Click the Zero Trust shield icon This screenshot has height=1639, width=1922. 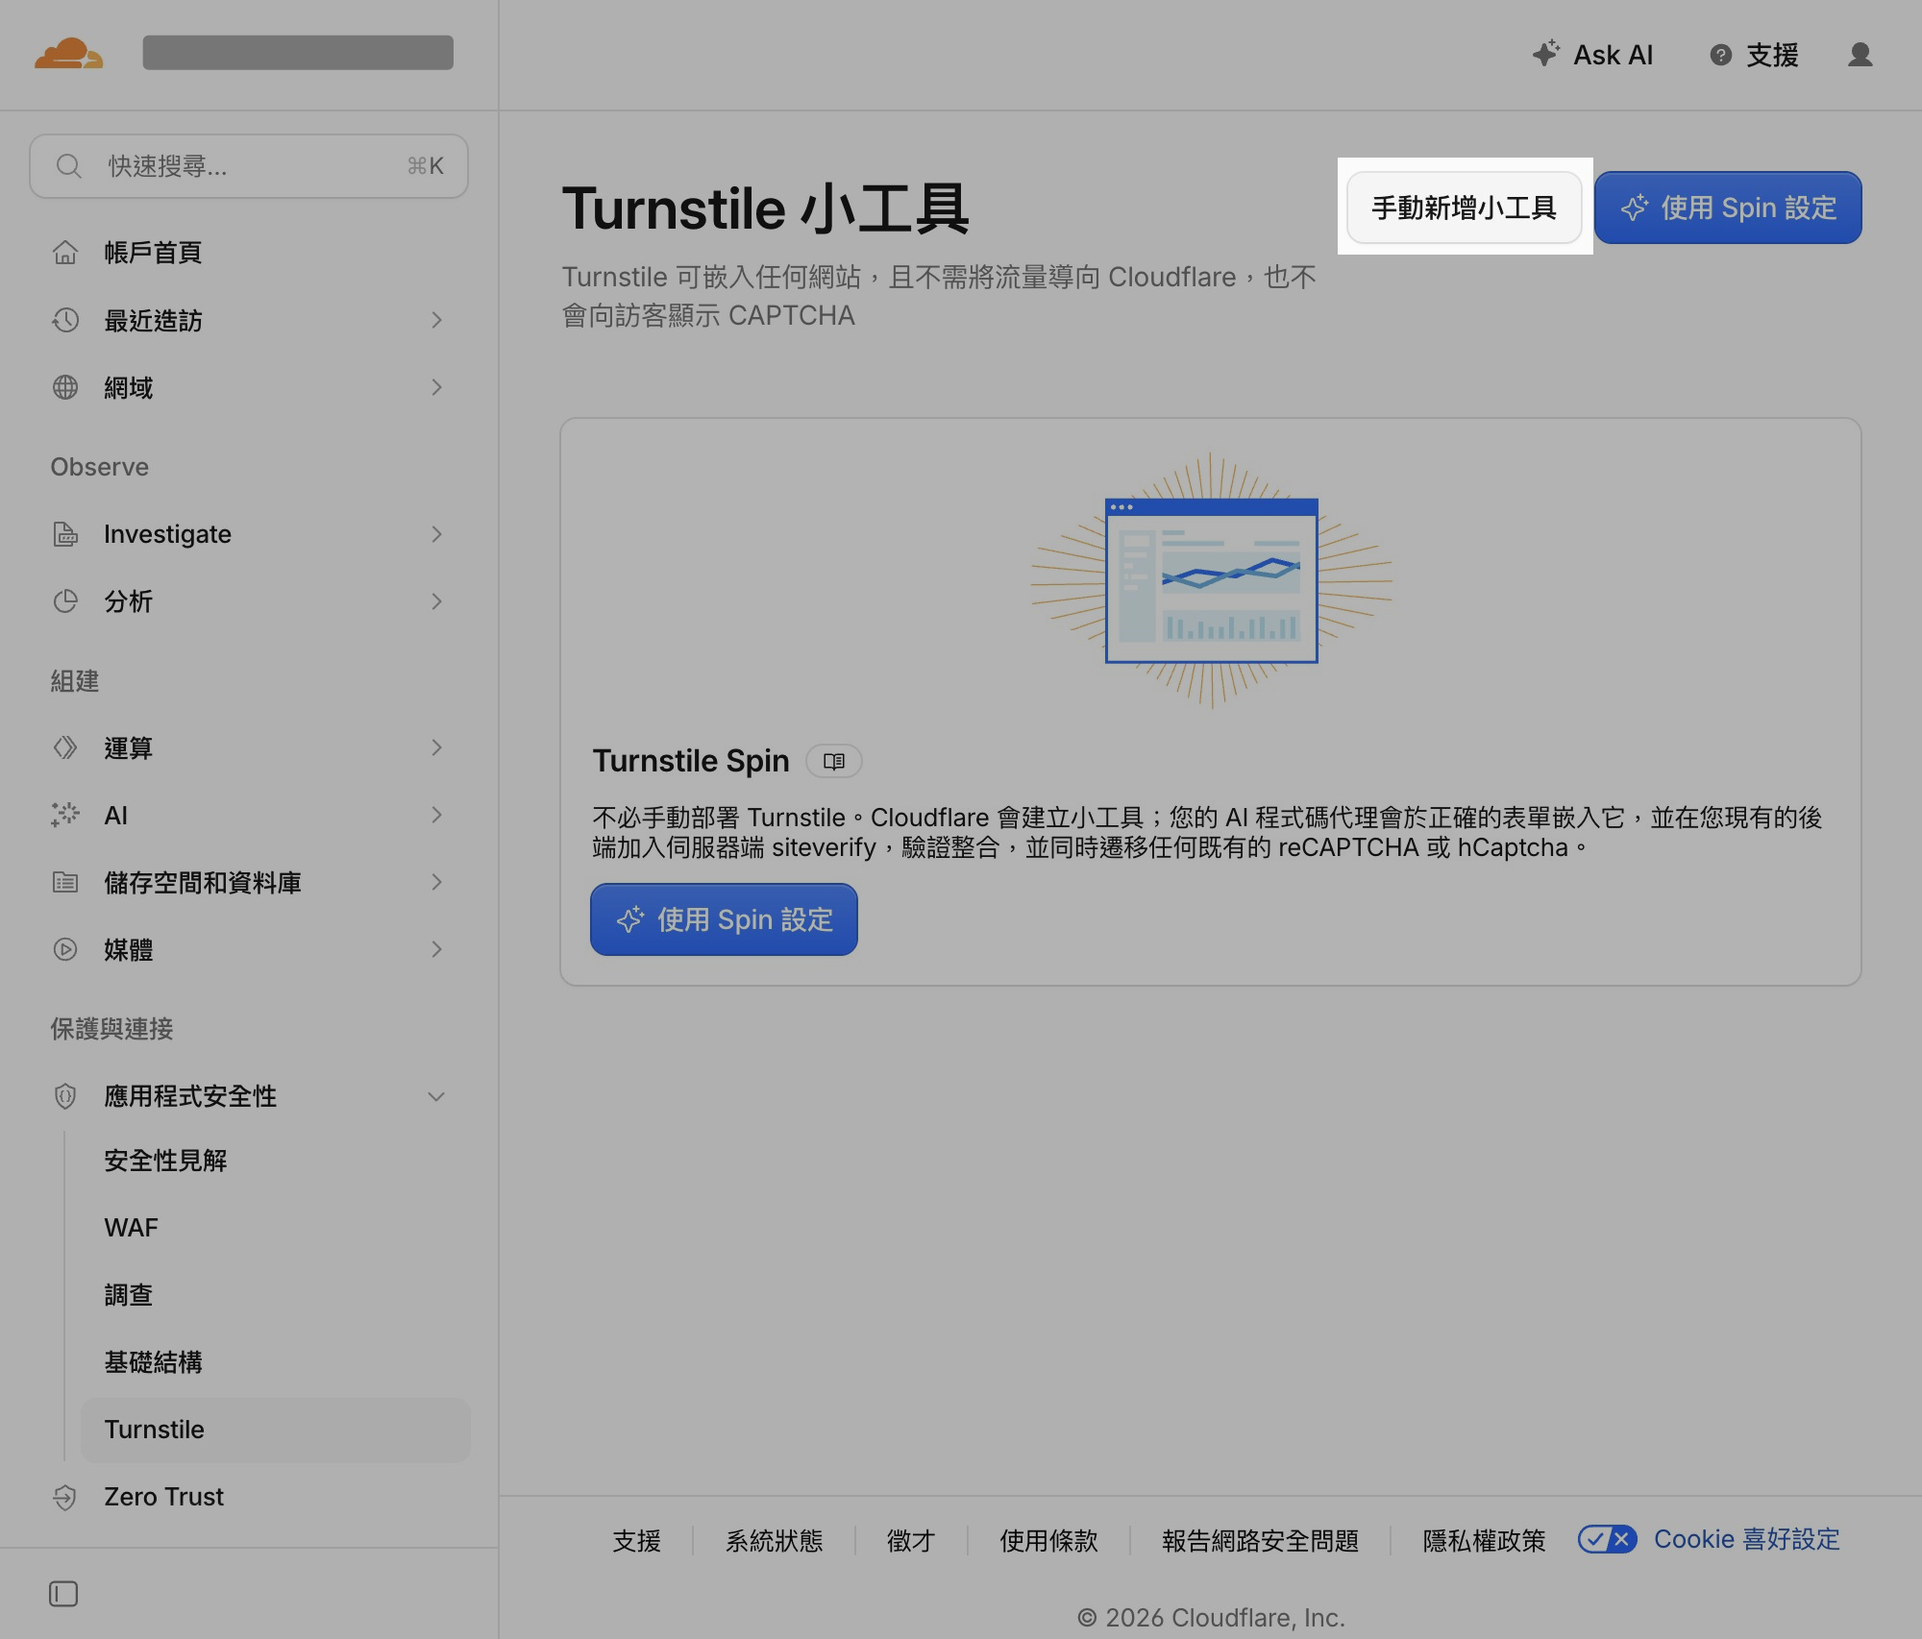[65, 1497]
